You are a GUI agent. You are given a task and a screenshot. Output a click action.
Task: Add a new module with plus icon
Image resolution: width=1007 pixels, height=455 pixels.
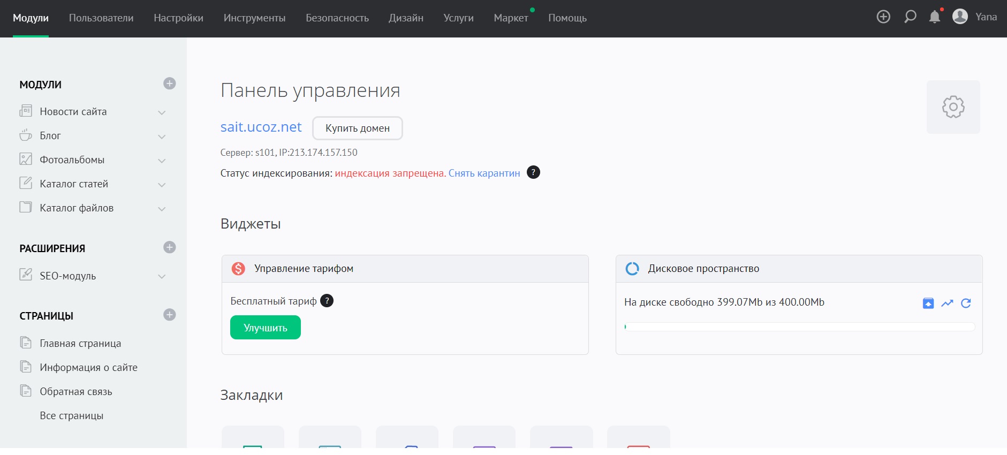(170, 84)
